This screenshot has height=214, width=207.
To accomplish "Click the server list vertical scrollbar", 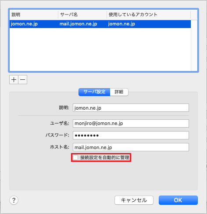I will (x=194, y=45).
